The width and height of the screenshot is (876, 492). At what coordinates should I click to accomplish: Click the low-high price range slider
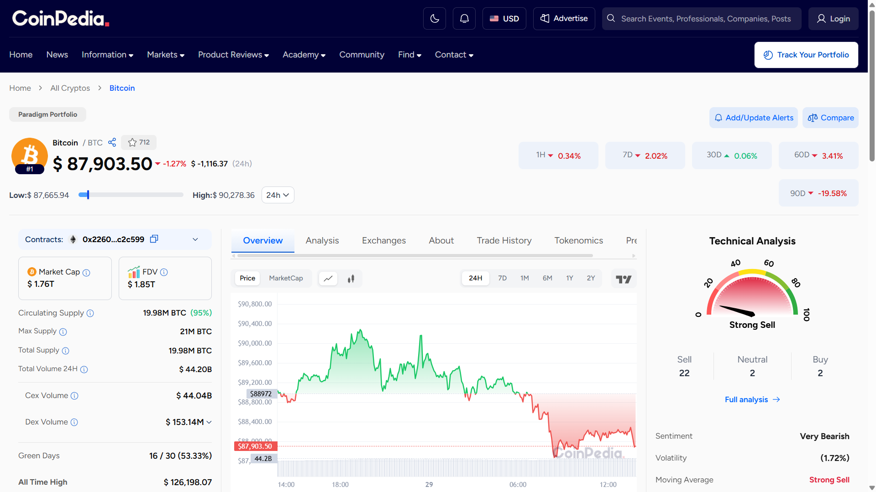click(x=131, y=195)
